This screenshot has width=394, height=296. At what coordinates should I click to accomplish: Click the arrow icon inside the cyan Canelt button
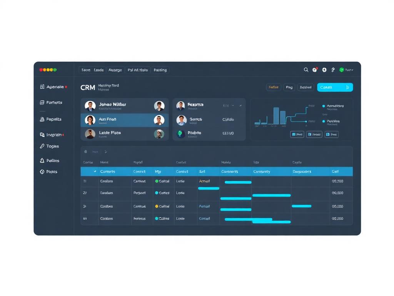pos(347,87)
